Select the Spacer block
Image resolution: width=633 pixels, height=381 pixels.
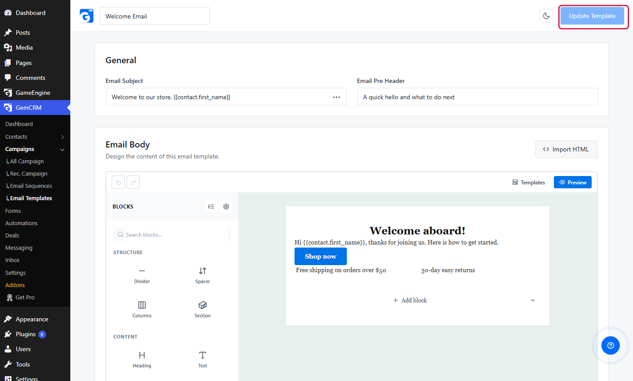[x=203, y=275]
